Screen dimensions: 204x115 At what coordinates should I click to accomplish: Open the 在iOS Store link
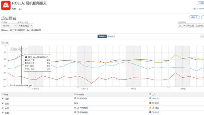199,9
